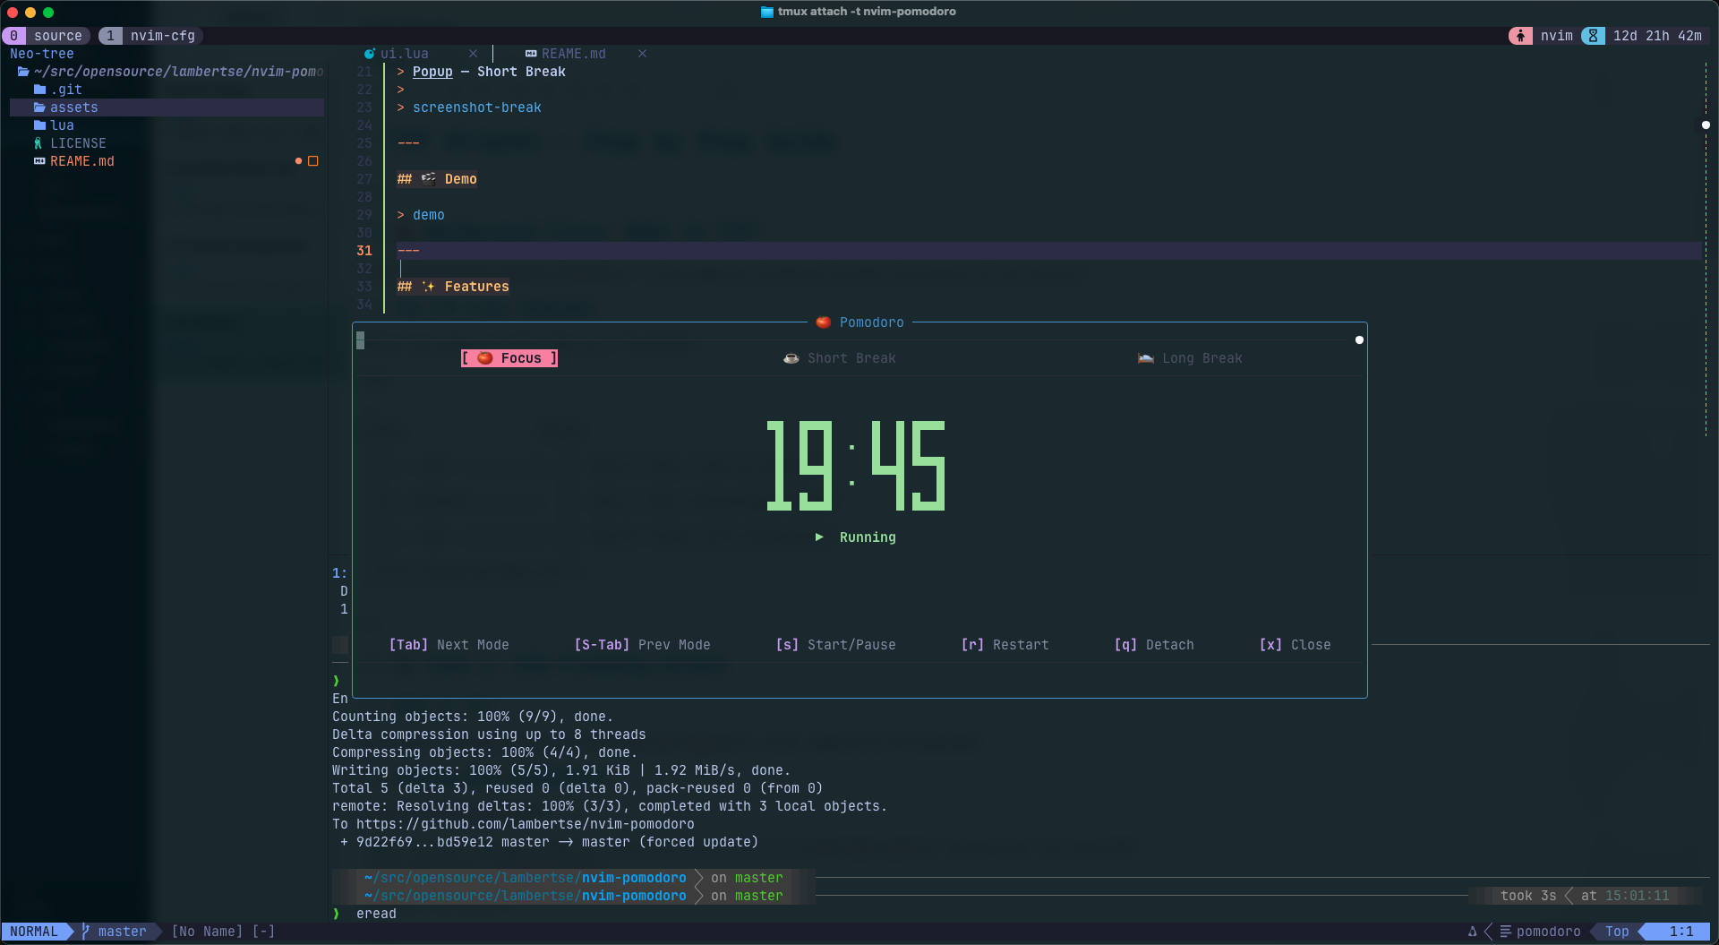Click the bed icon for Long Break
The image size is (1719, 945).
[1146, 358]
